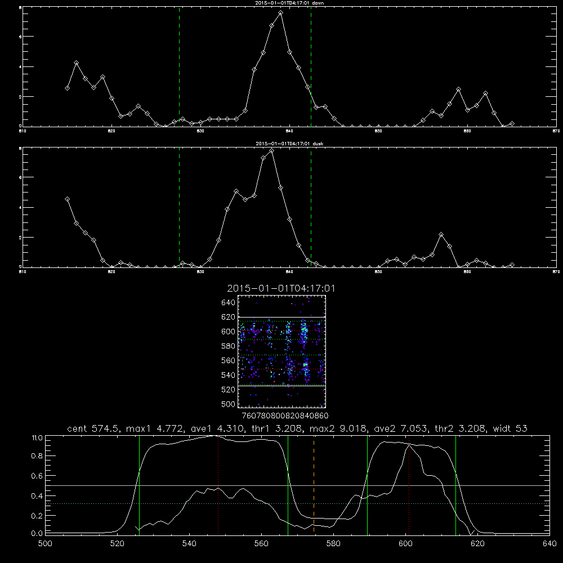Click the '500' y-axis label of the heatmap
The height and width of the screenshot is (563, 563).
click(229, 404)
